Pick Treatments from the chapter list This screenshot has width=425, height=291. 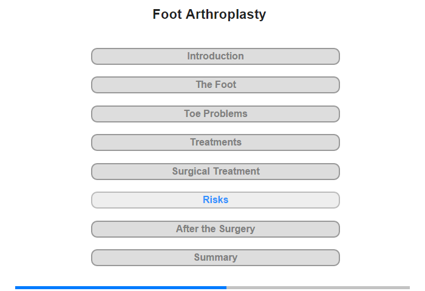coord(216,142)
